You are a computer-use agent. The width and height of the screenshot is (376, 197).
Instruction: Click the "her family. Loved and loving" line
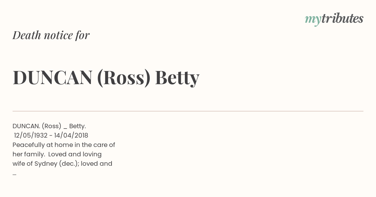(x=57, y=154)
